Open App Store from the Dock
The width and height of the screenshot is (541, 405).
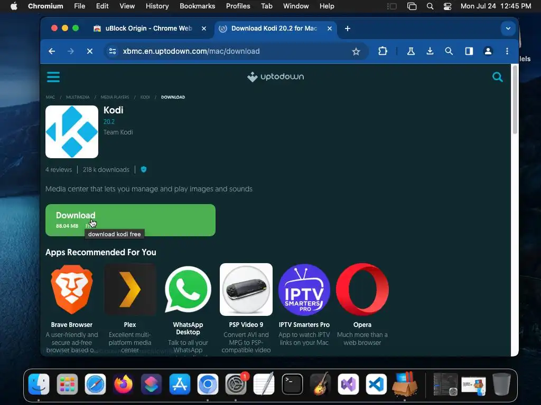click(x=180, y=384)
